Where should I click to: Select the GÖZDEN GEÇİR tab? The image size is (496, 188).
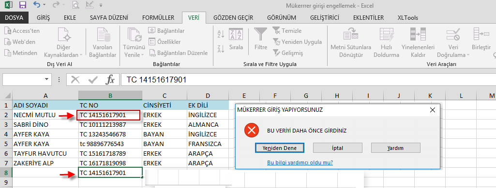click(x=233, y=18)
